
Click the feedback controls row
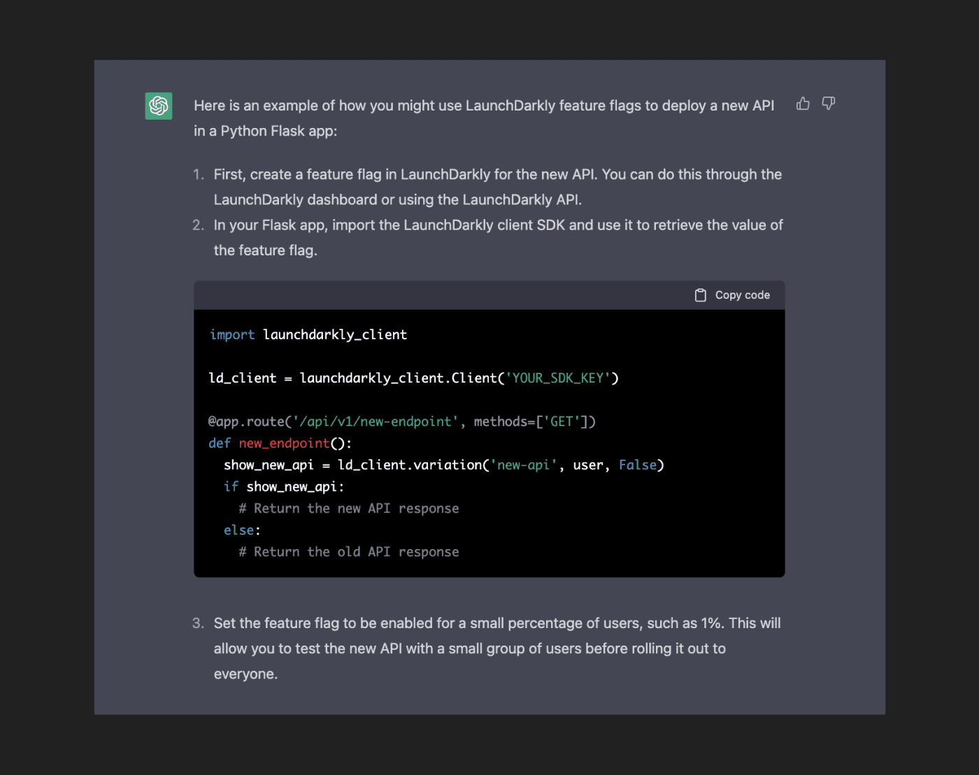pos(815,103)
